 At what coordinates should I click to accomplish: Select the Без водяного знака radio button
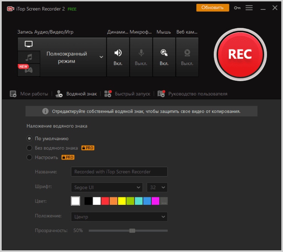point(29,148)
